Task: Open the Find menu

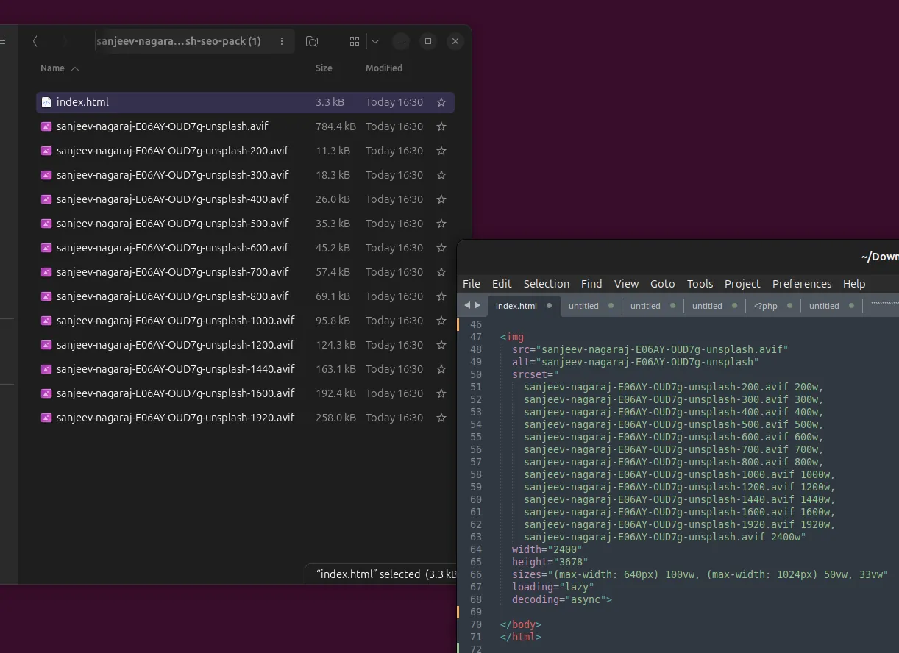Action: [x=591, y=284]
